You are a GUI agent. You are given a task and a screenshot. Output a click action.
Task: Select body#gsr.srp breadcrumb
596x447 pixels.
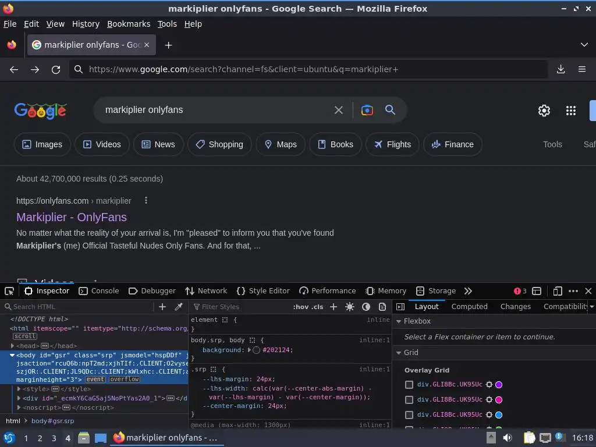coord(52,421)
